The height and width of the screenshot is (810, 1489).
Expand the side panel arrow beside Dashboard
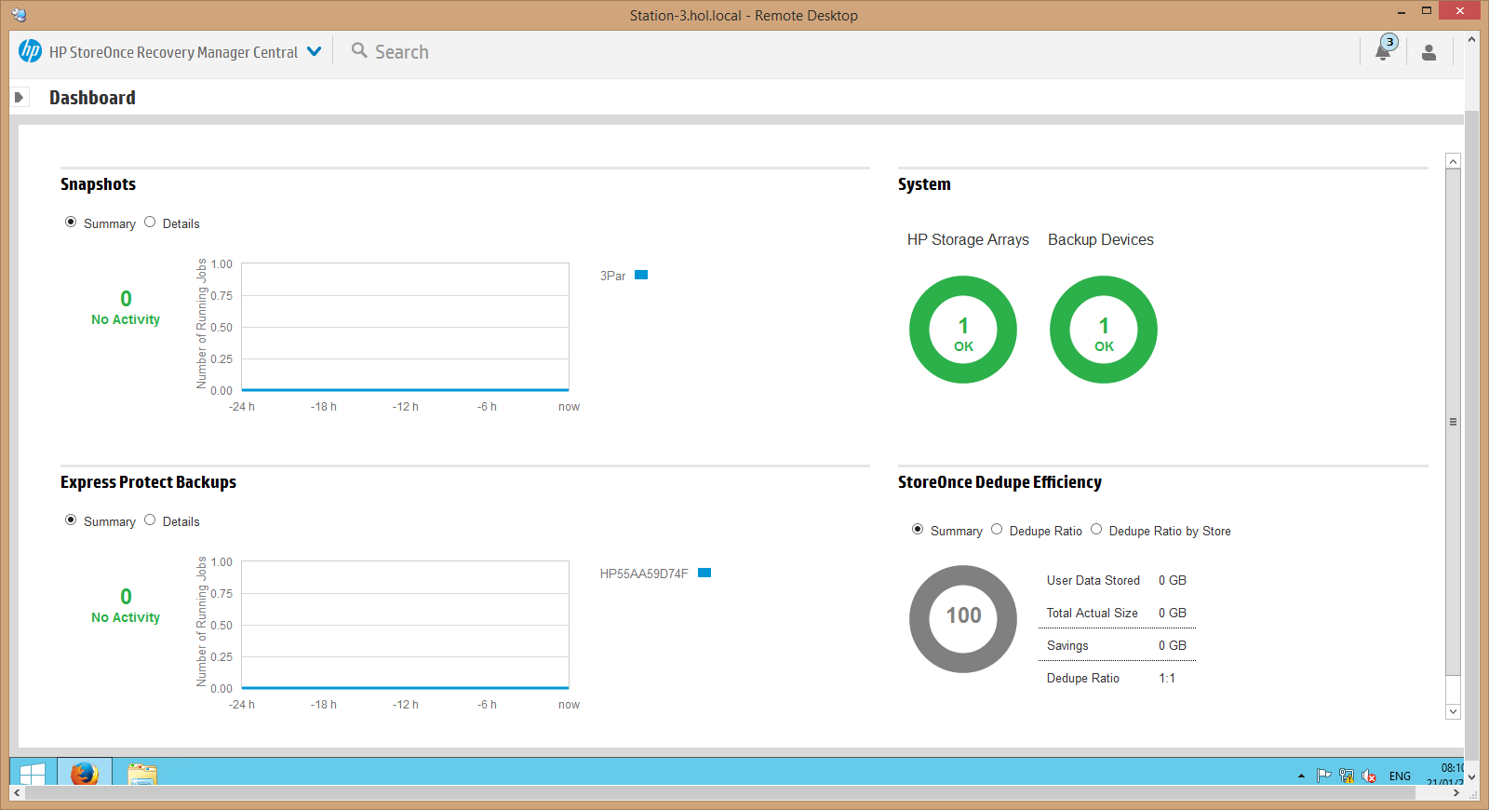tap(19, 97)
